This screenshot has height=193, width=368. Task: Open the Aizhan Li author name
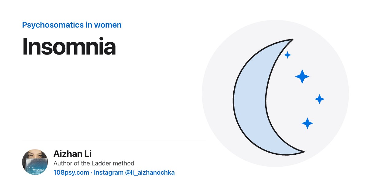[72, 154]
